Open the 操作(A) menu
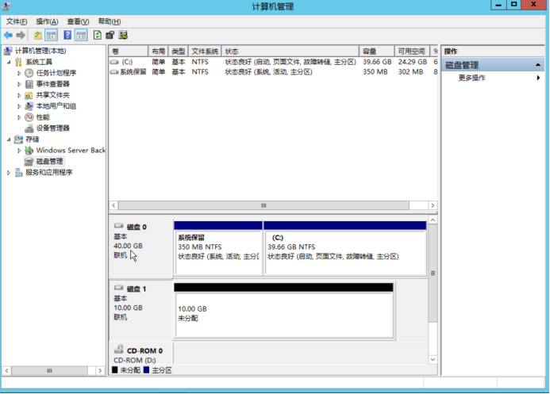550x394 pixels. [x=47, y=21]
